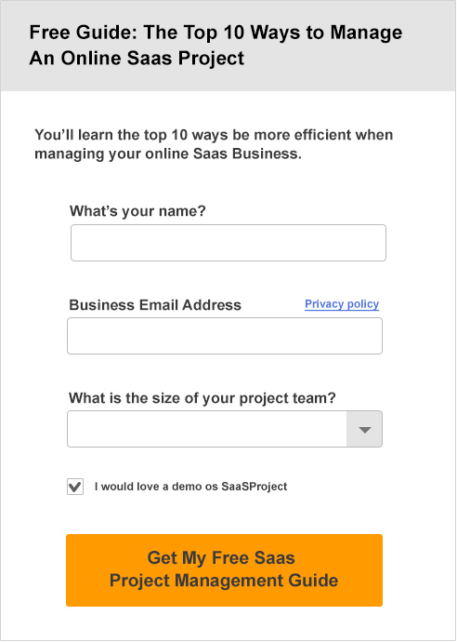
Task: Submit with Get My Free Saas Guide button
Action: [x=225, y=570]
